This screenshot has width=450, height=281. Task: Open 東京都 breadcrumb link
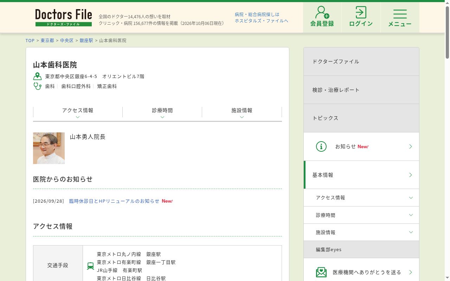click(x=47, y=40)
